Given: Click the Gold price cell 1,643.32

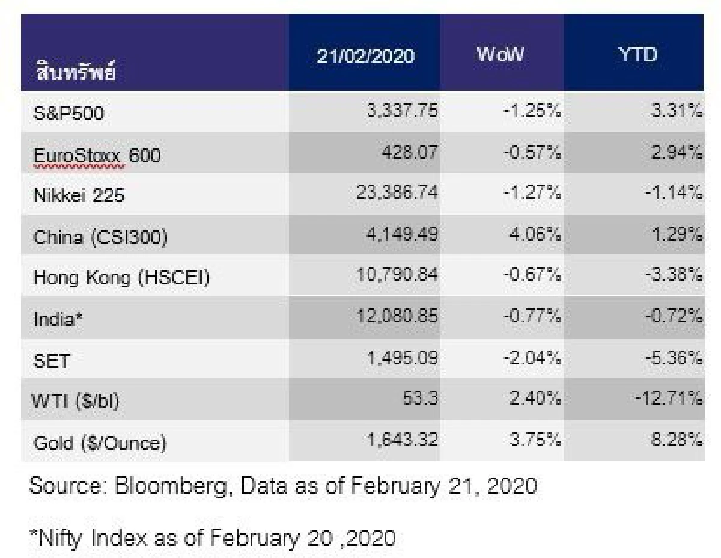Looking at the screenshot, I should (401, 440).
